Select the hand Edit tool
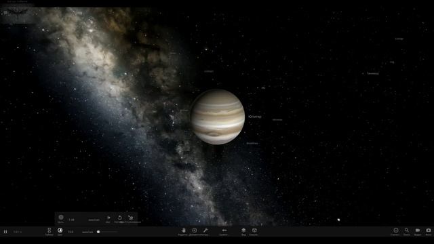This screenshot has height=244, width=434. click(x=183, y=230)
